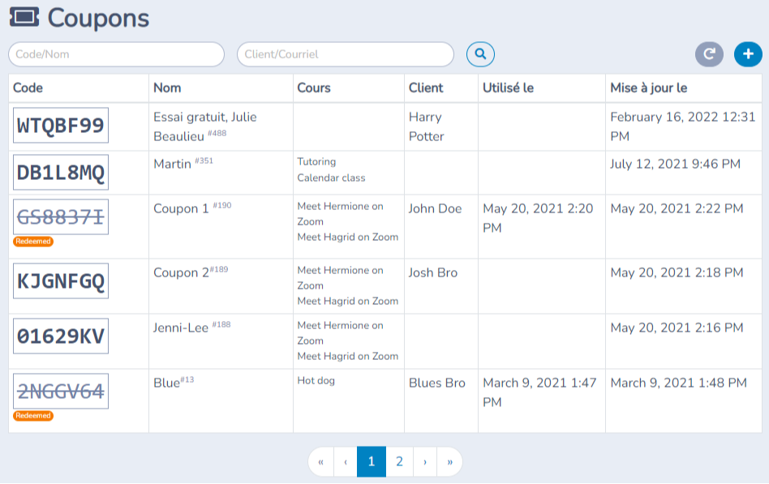Click the Martin #351 coupon name
The width and height of the screenshot is (769, 484).
coord(183,163)
